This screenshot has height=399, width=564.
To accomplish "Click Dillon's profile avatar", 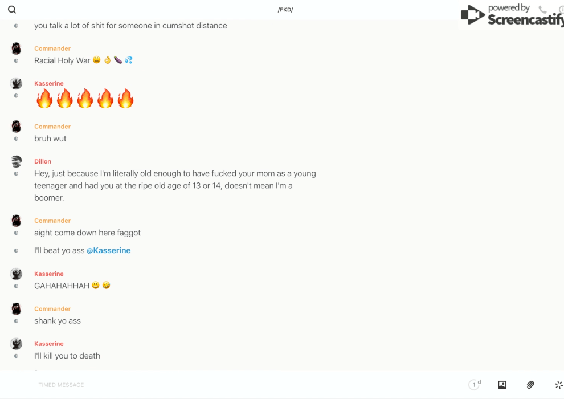I will coord(17,161).
